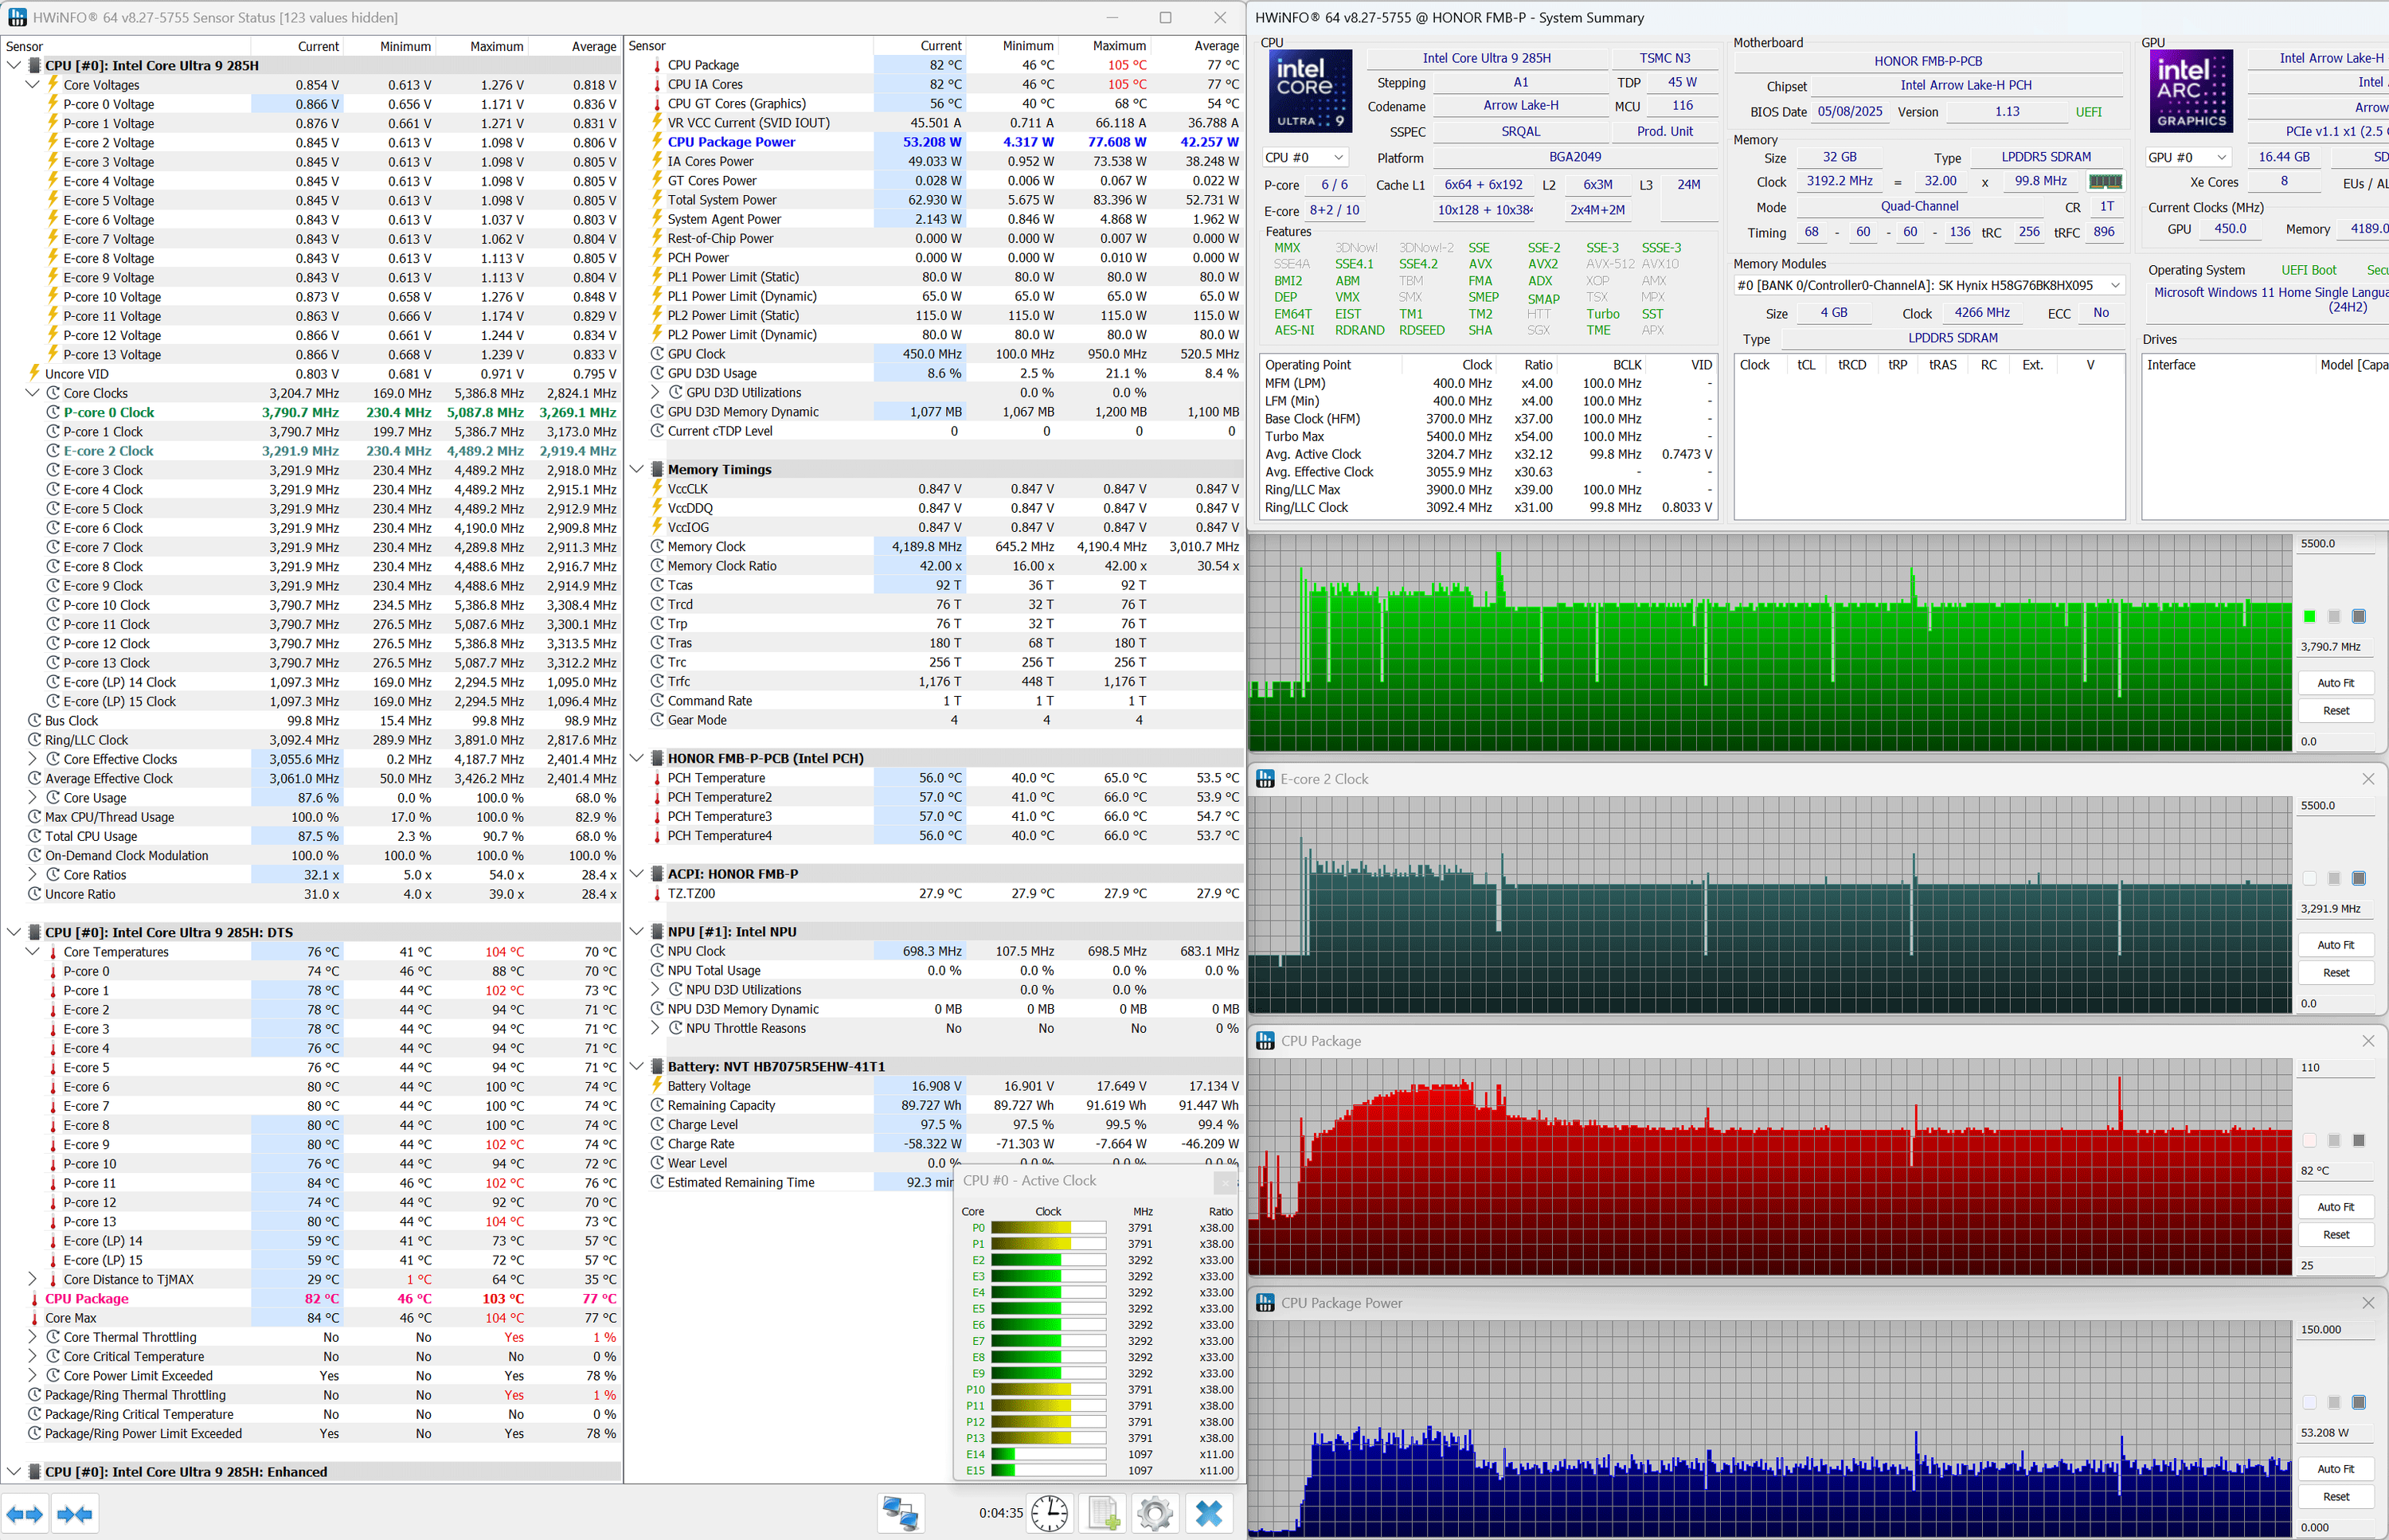The image size is (2389, 1540).
Task: Click the blue X close sensors icon
Action: click(x=1209, y=1513)
